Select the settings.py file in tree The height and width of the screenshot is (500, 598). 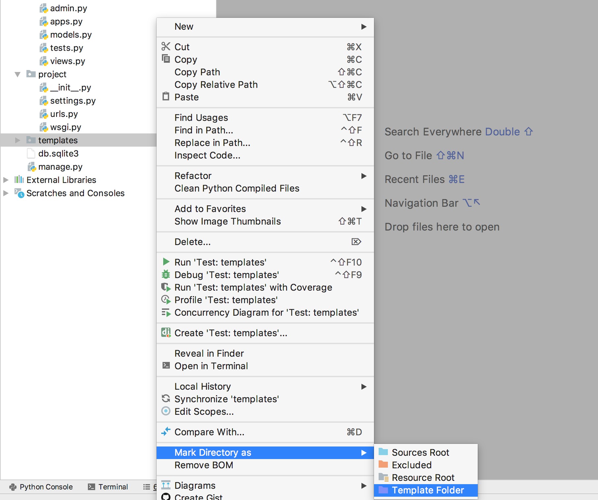(73, 101)
